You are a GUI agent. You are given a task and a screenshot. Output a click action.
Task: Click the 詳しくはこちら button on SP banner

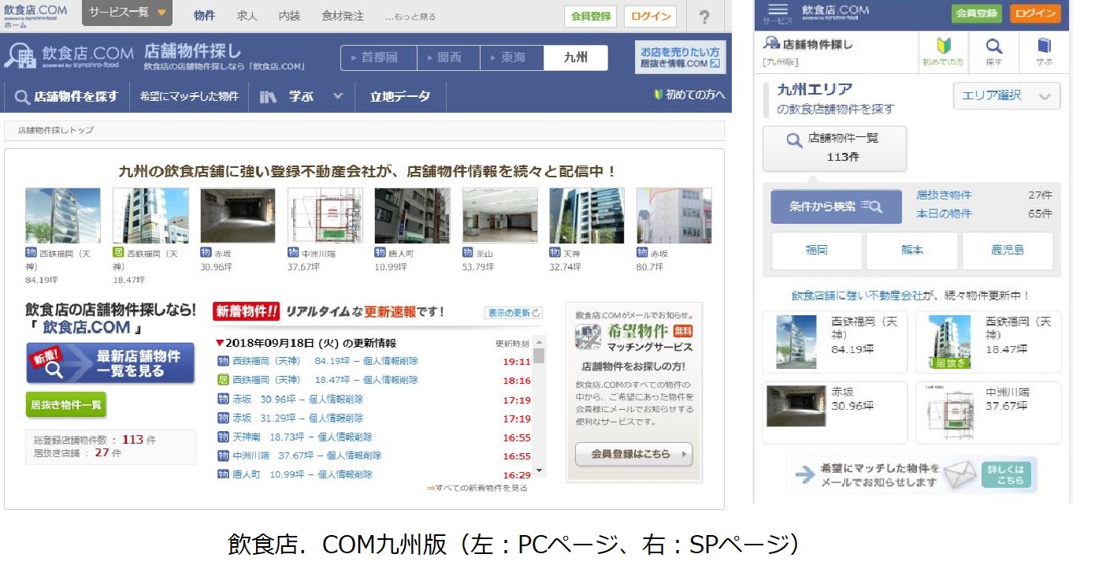[x=1006, y=474]
